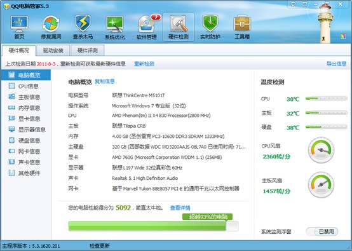Viewport: 352px width, 251px height.
Task: Click the Marvell Yukon 88E8057 network value
Action: 176,188
